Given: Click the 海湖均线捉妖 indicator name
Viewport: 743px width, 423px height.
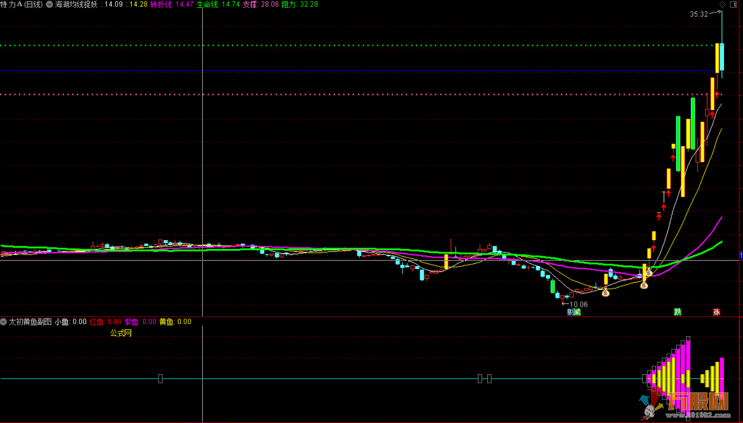Looking at the screenshot, I should [x=77, y=4].
